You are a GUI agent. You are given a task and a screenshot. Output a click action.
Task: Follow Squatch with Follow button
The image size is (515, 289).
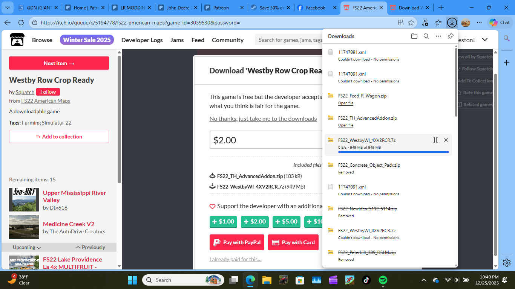pyautogui.click(x=48, y=92)
